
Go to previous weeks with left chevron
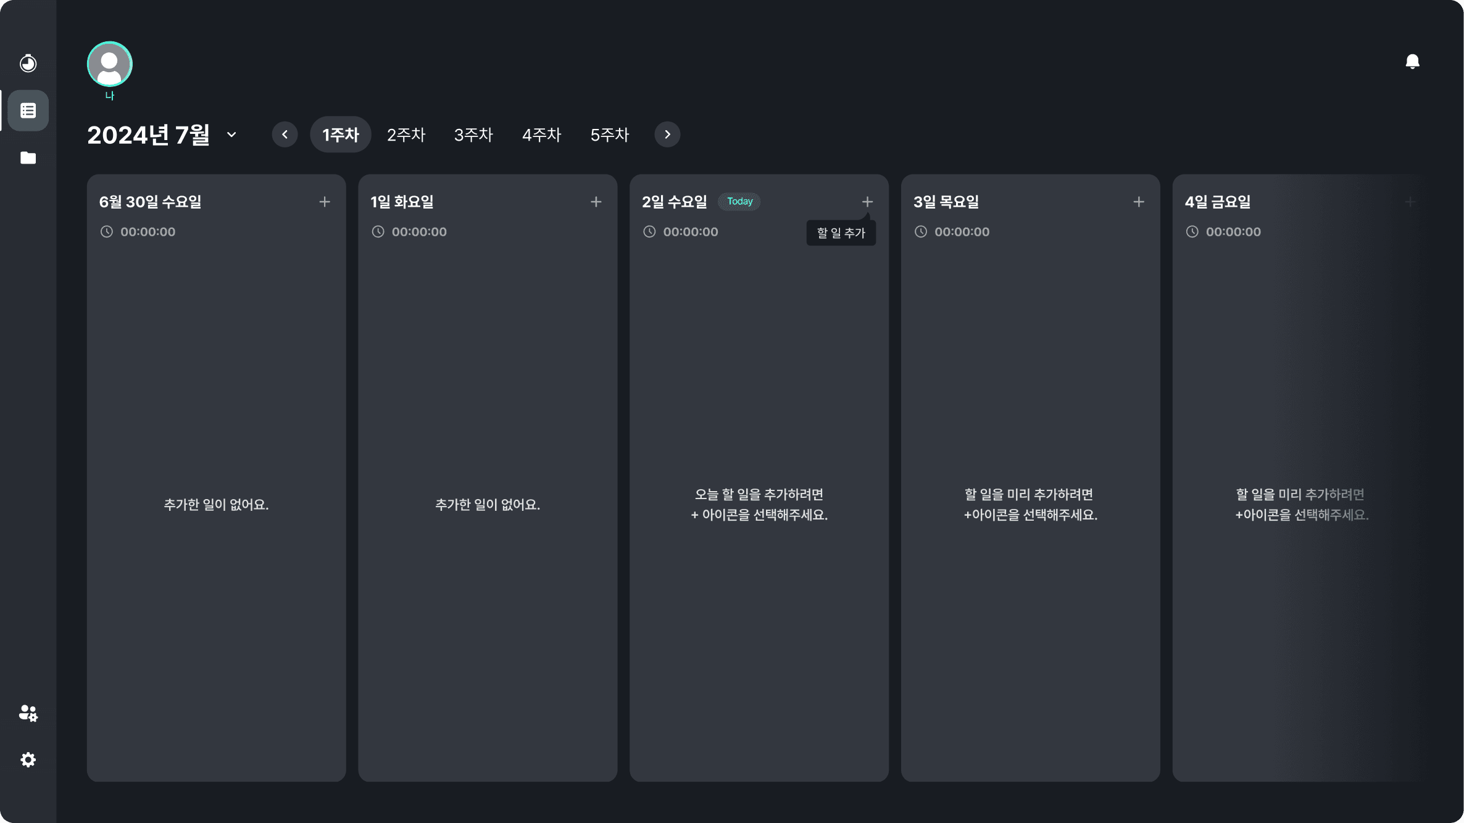point(285,134)
